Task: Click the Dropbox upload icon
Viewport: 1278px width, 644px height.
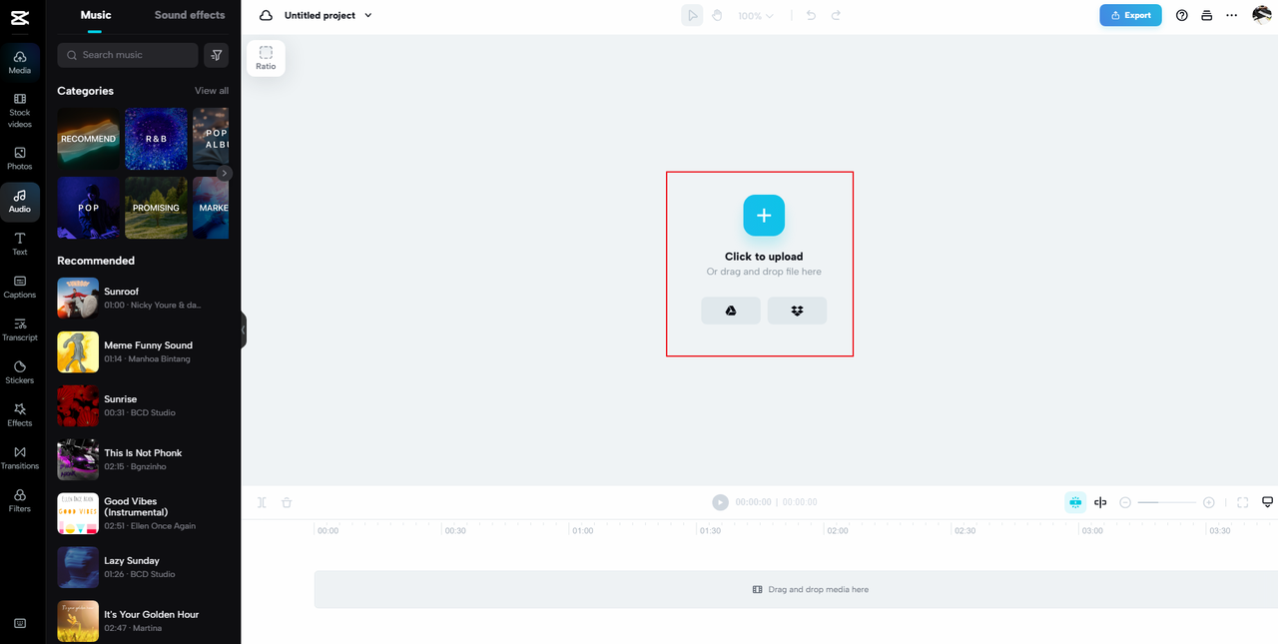Action: tap(797, 311)
